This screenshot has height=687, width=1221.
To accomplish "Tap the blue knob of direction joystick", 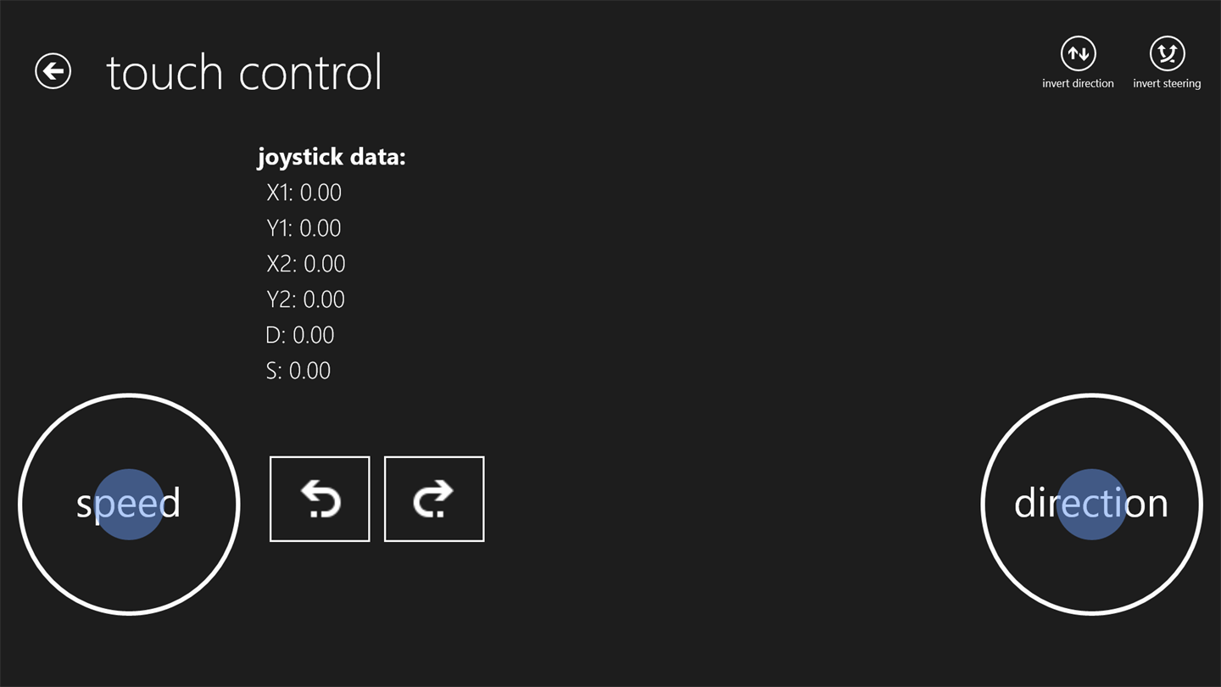I will [x=1091, y=505].
